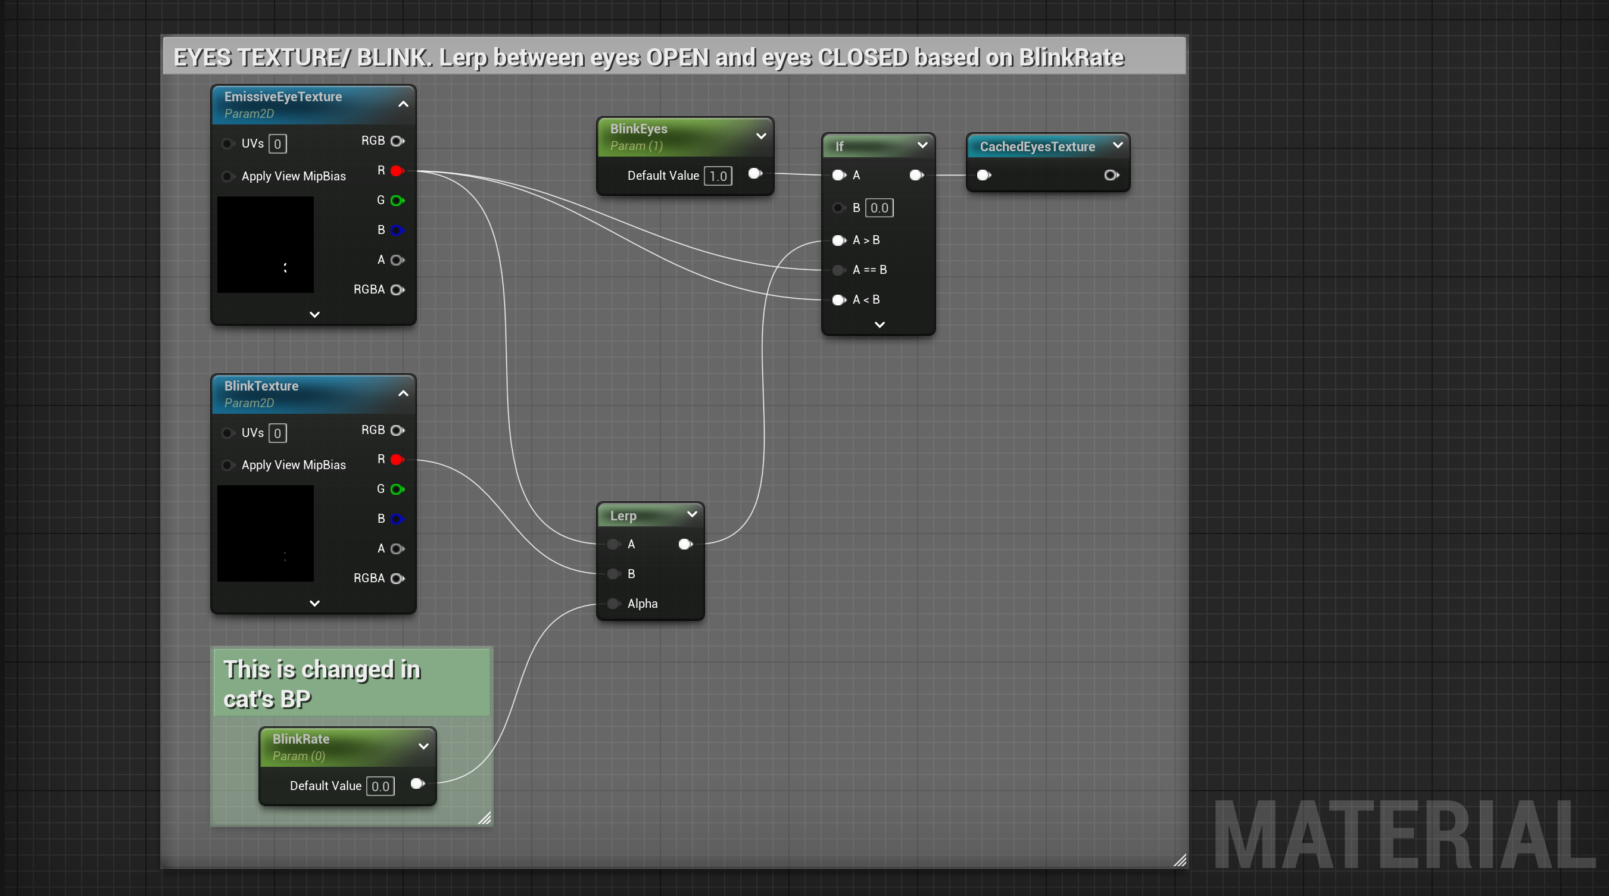Click the UVs input pin on EmissiveEyeTexture
Image resolution: width=1609 pixels, height=896 pixels.
tap(227, 143)
